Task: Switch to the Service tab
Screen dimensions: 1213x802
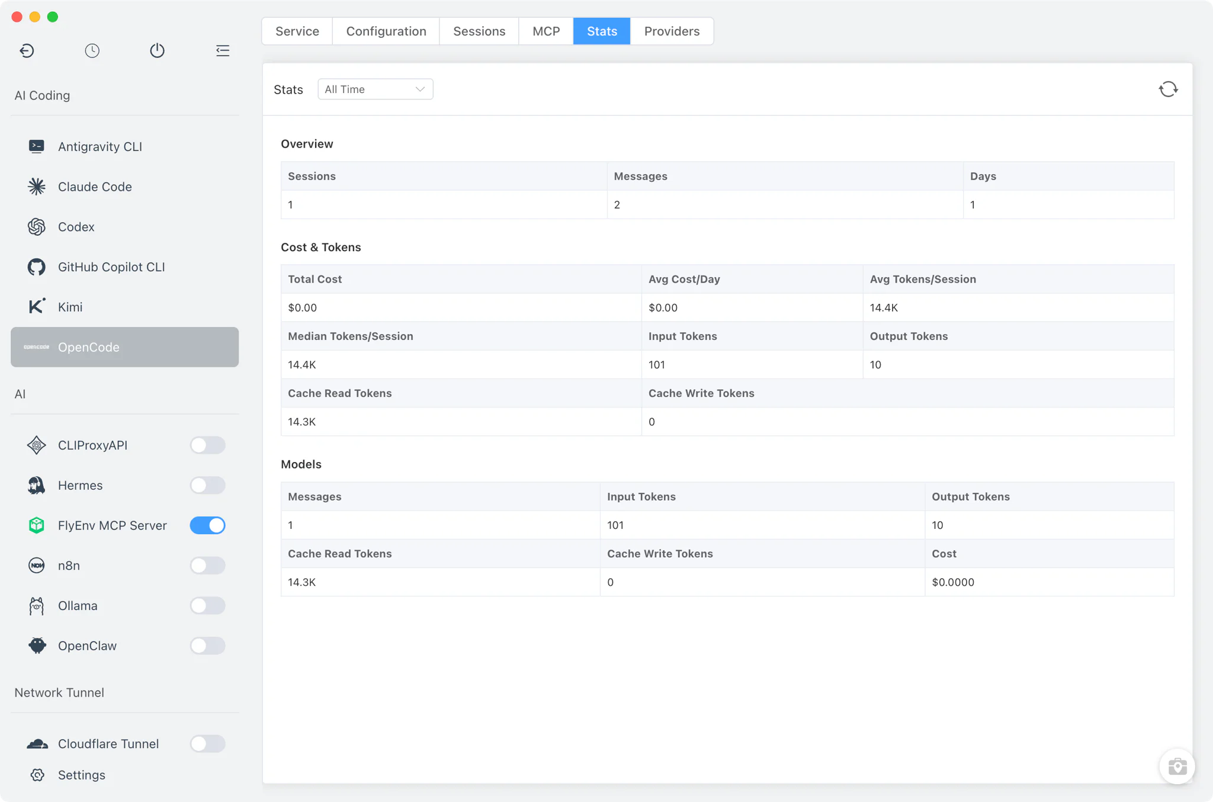Action: (297, 31)
